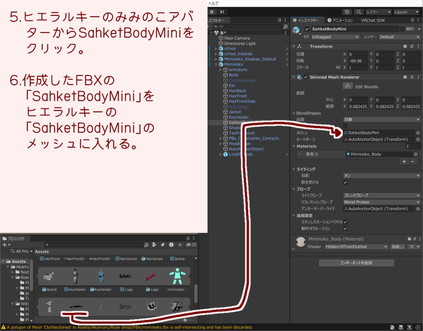
Task: Open the undo history icon
Action: 347,12
